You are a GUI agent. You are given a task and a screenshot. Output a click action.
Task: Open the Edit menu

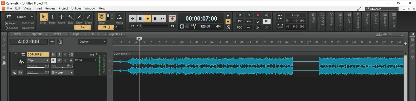[18, 8]
